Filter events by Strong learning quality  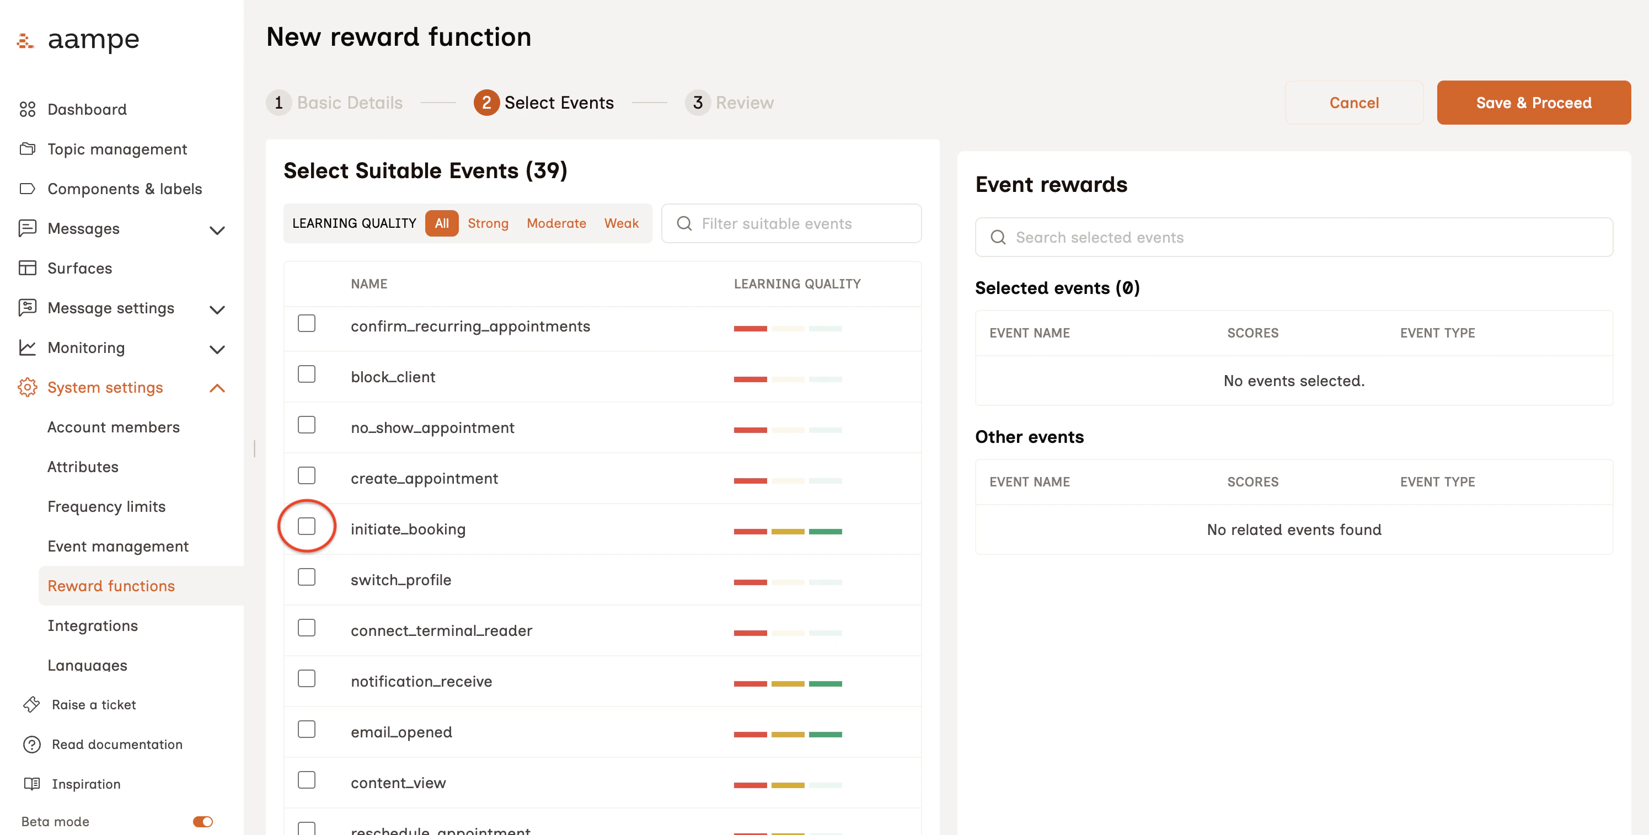(x=488, y=223)
